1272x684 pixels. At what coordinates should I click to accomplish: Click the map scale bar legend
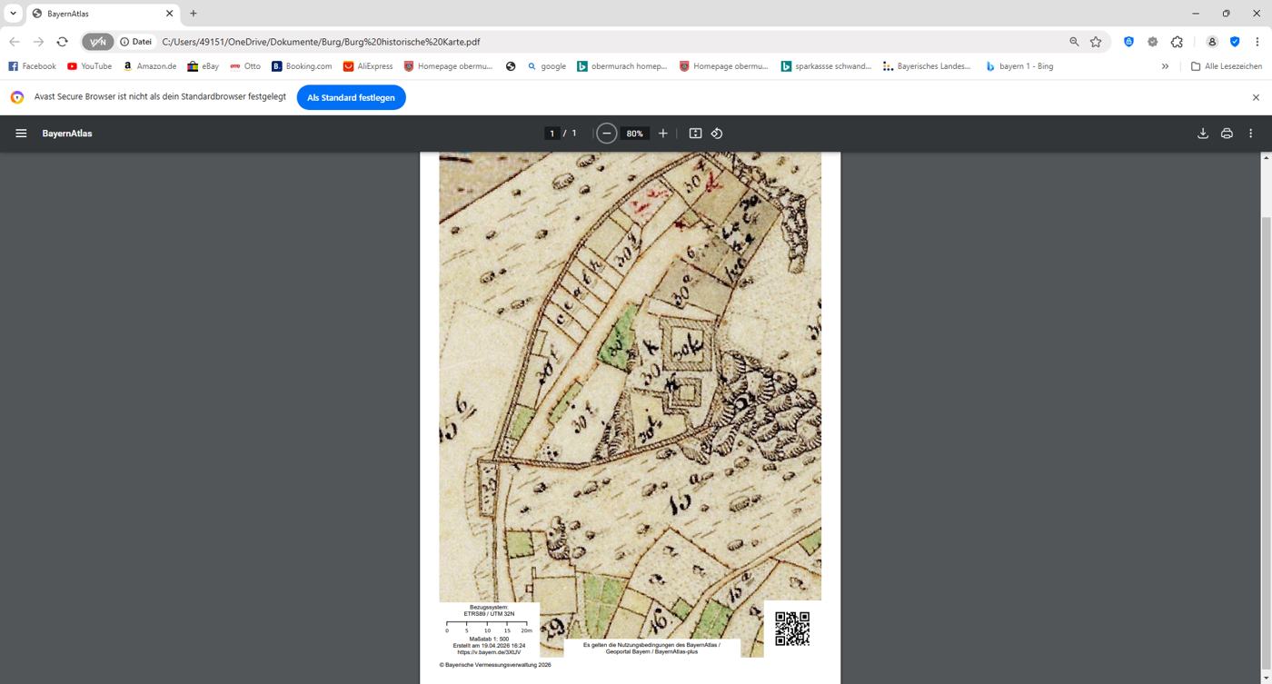[x=489, y=627]
